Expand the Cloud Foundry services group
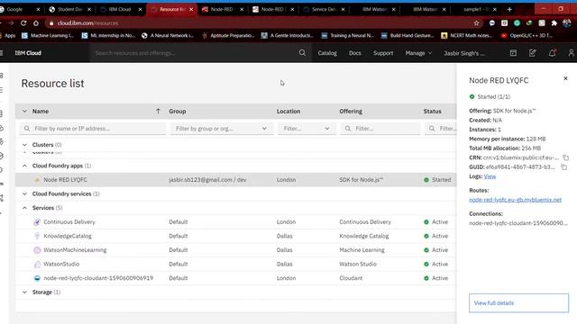 [x=24, y=193]
